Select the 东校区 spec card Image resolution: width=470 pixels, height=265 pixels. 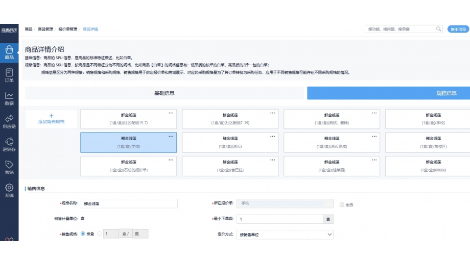[428, 142]
